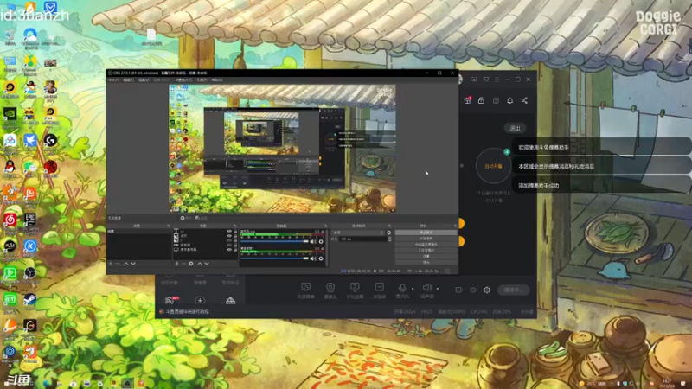Toggle visibility of the third source row
Image resolution: width=692 pixels, height=389 pixels.
click(x=229, y=240)
